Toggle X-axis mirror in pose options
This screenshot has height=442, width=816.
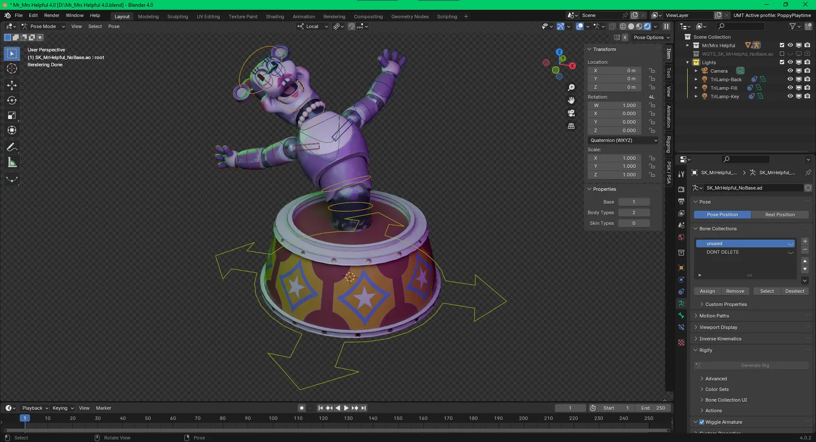point(625,37)
